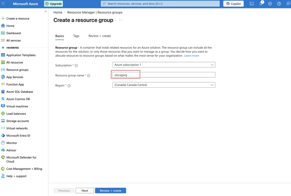Show info tooltip for Region
291x196 pixels.
click(x=69, y=85)
